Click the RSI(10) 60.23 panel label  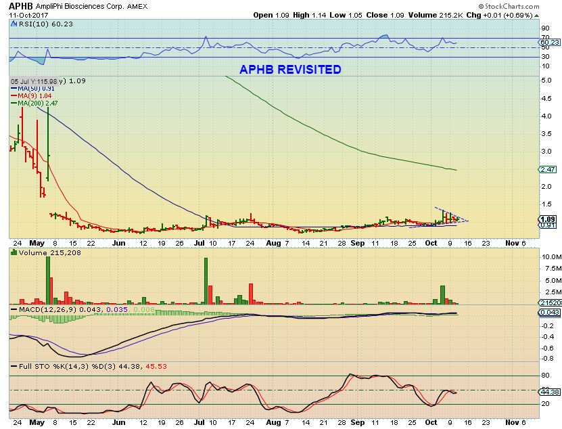click(45, 24)
